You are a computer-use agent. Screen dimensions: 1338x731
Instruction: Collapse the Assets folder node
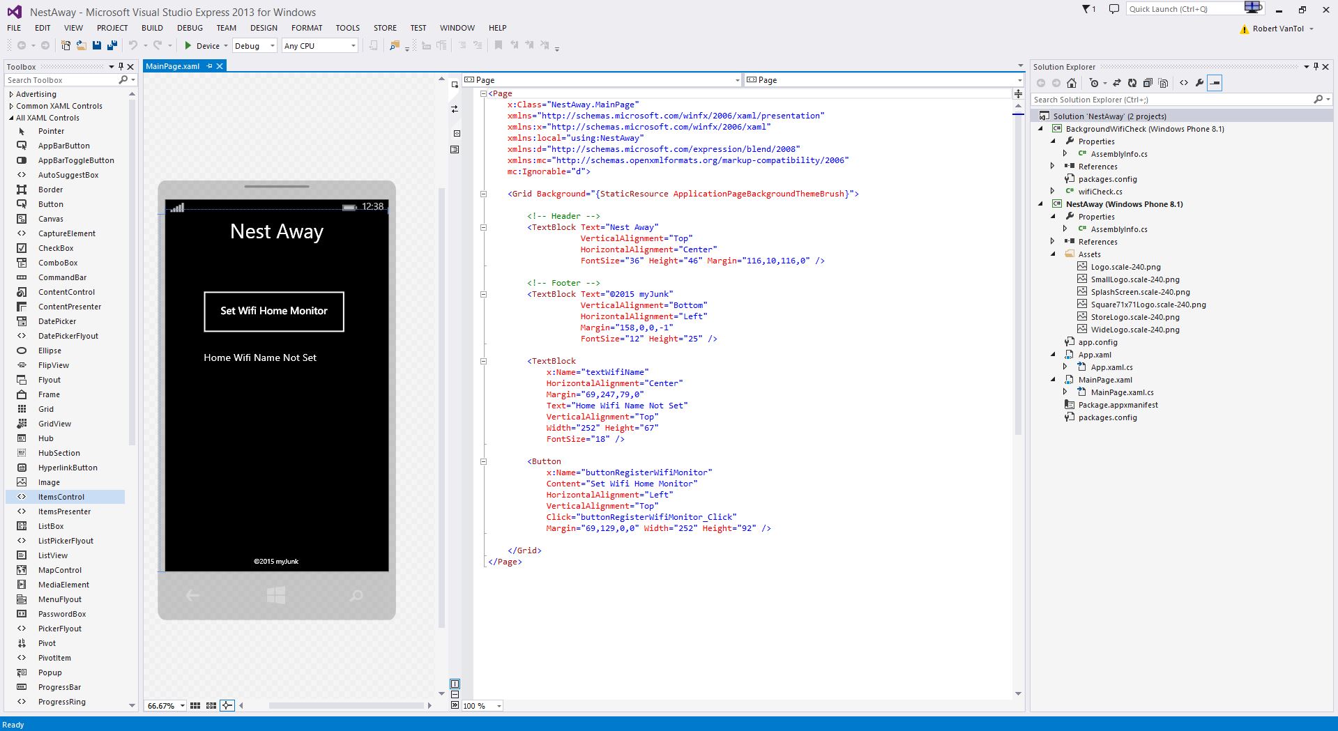click(1053, 254)
